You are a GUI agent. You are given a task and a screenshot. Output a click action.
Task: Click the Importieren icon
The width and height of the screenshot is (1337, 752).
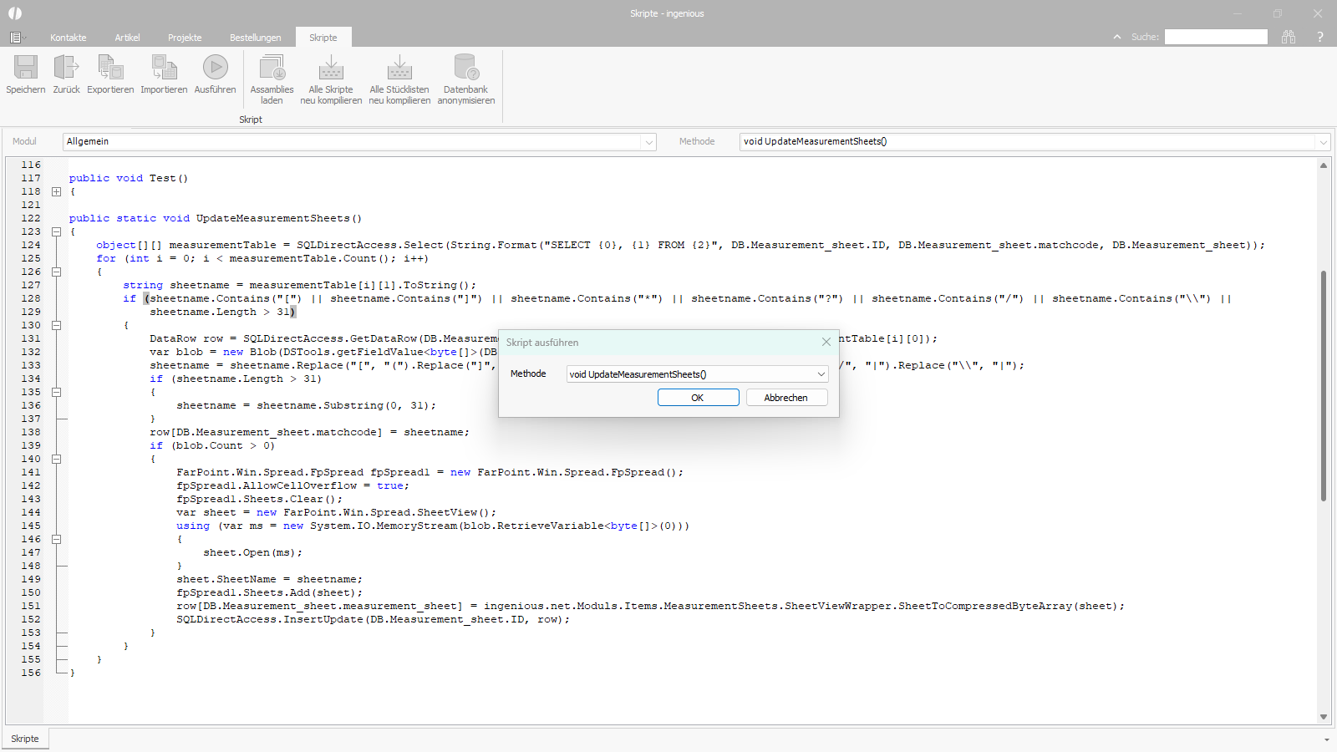click(164, 69)
